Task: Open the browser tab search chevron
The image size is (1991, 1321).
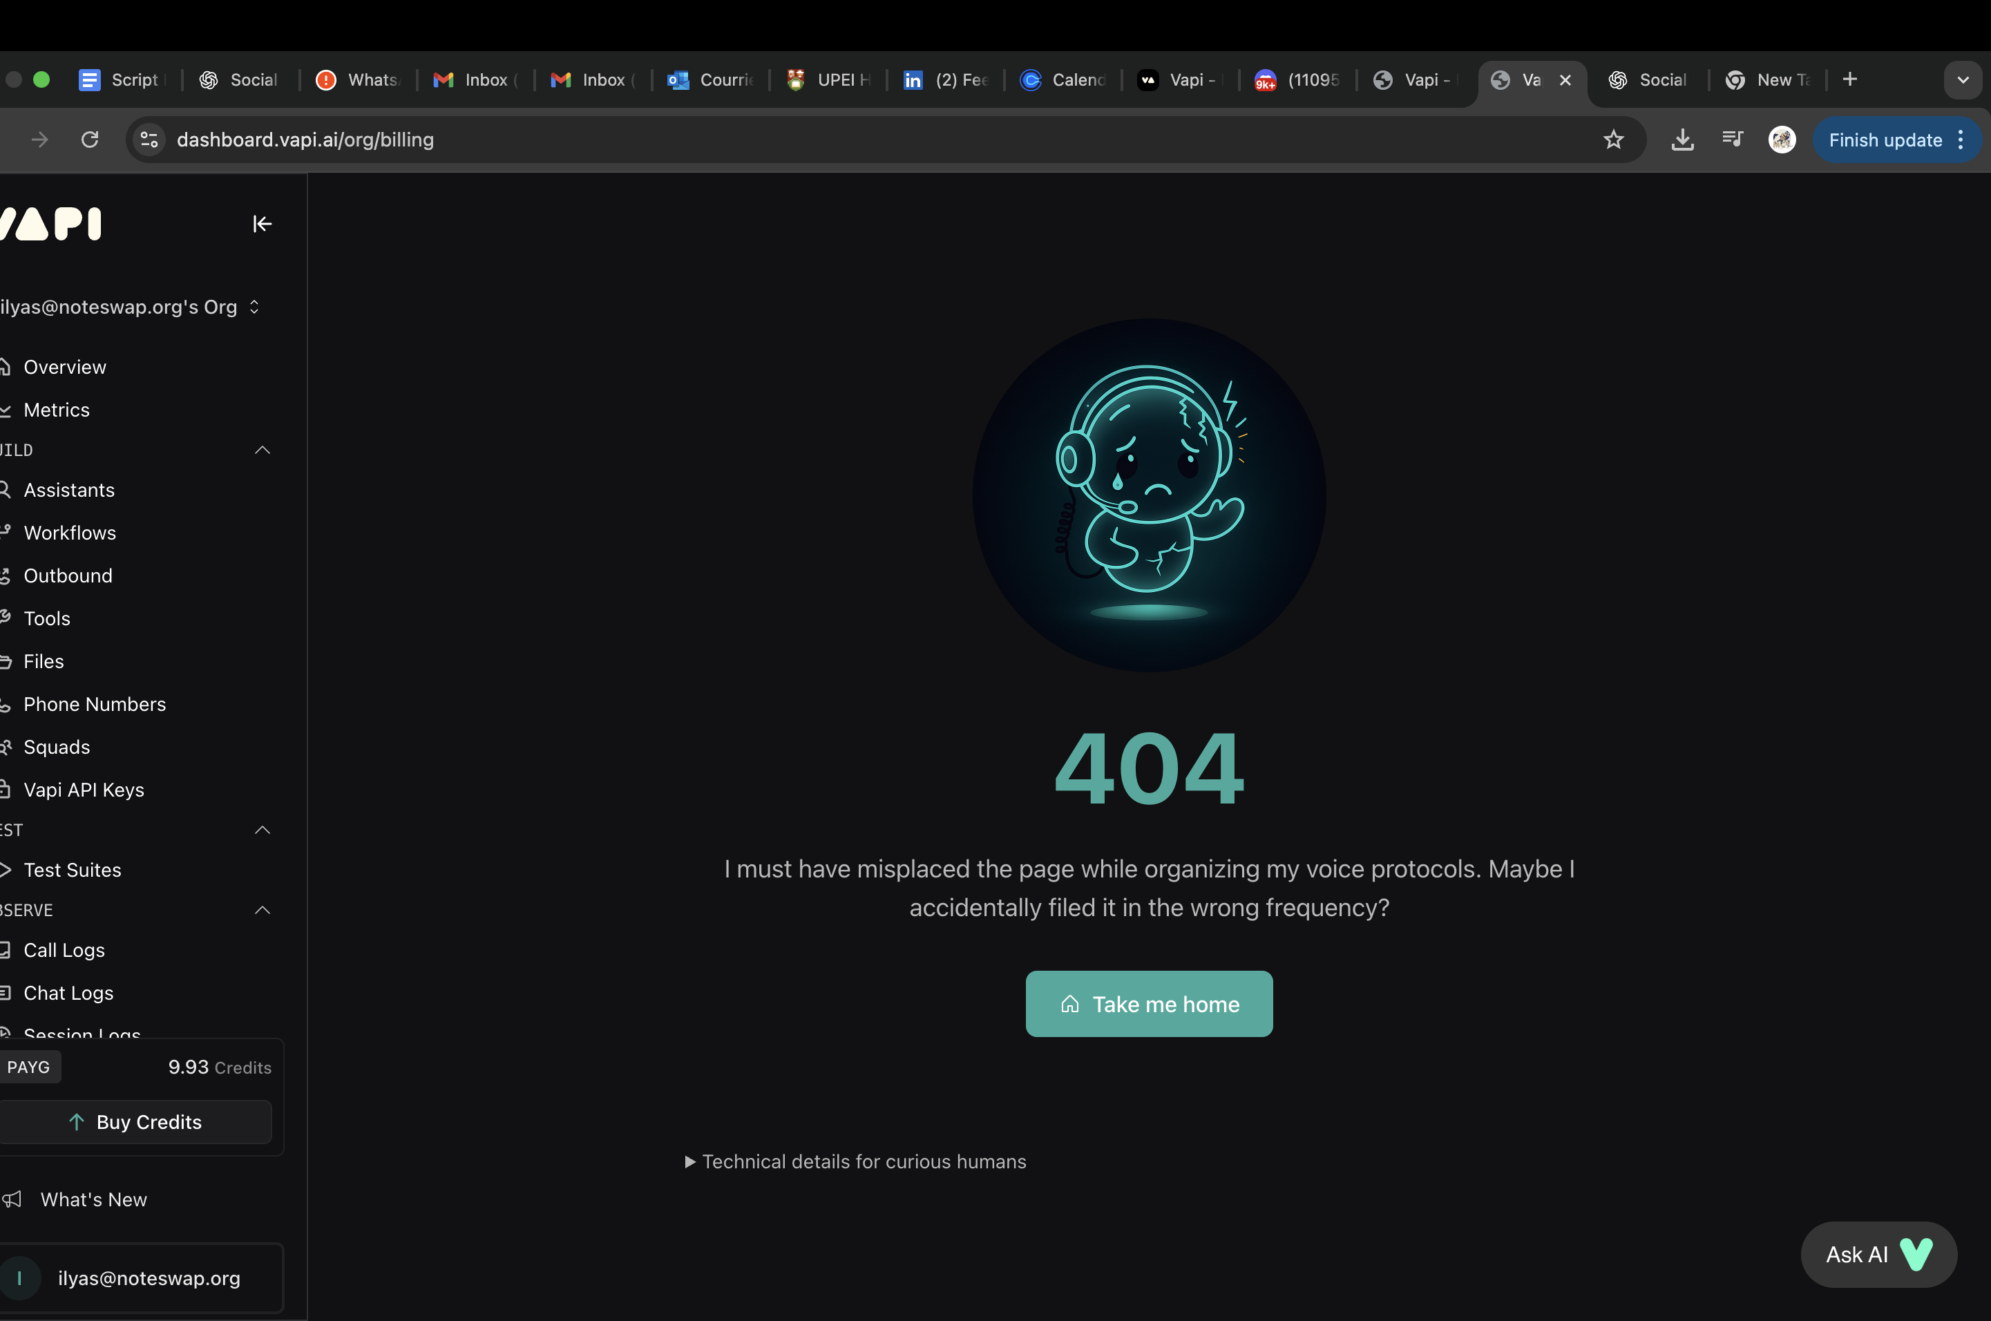Action: [x=1963, y=79]
